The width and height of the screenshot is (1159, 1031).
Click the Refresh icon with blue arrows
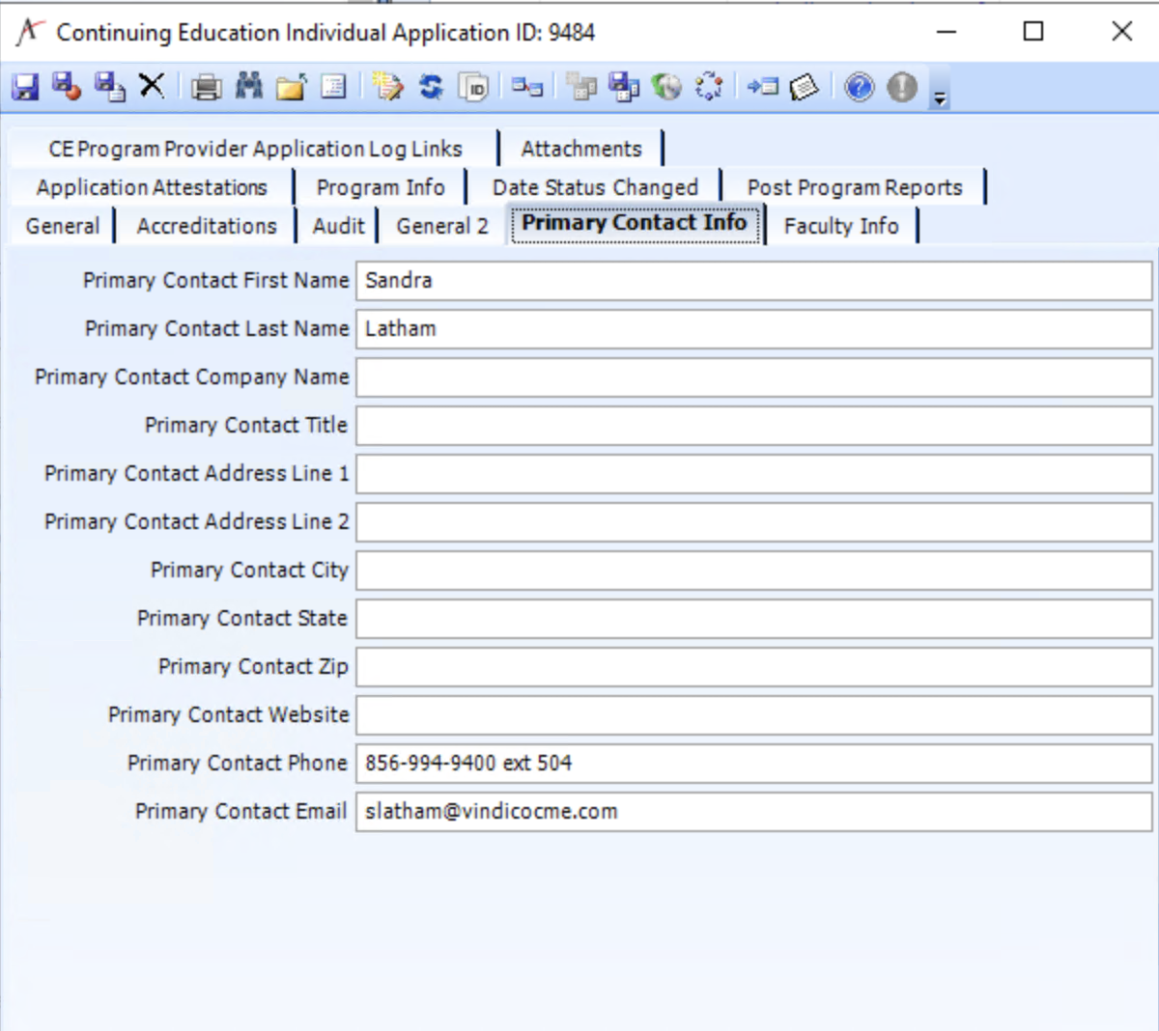pos(431,86)
